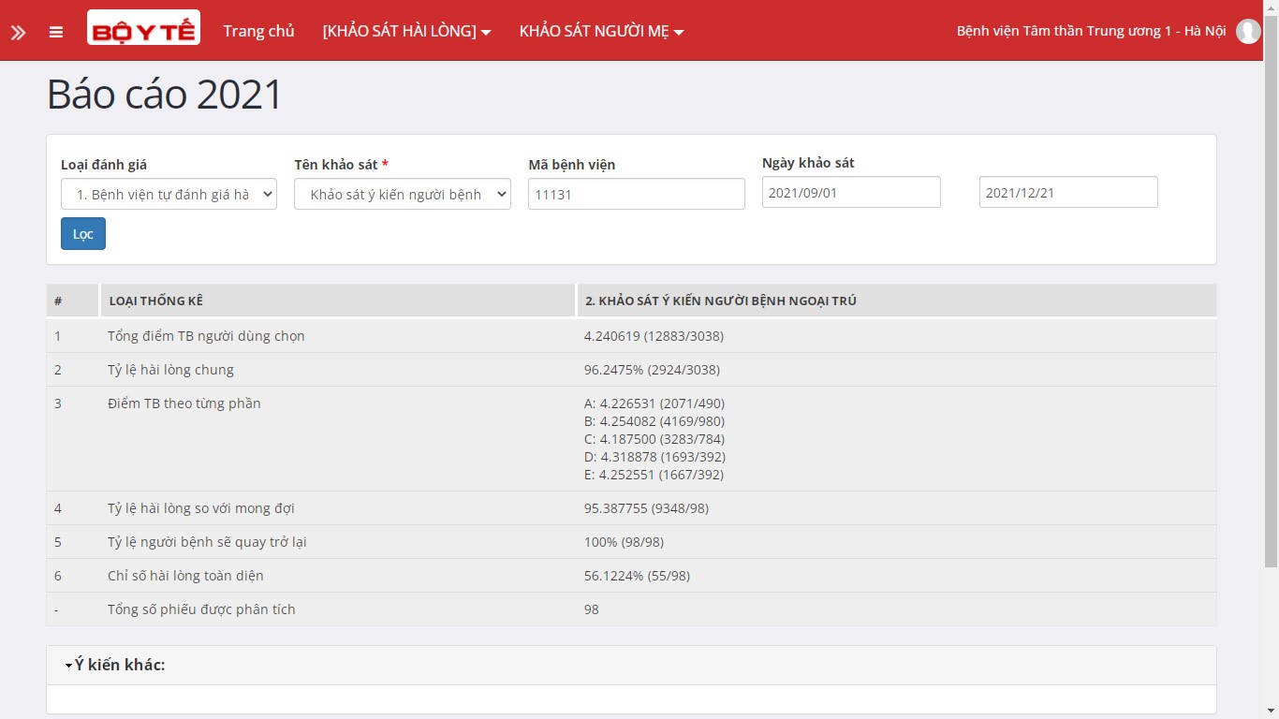Viewport: 1279px width, 719px height.
Task: Click the hospital name in the header
Action: pyautogui.click(x=1090, y=31)
